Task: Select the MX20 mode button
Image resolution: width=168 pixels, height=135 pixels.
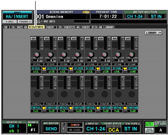Action: tap(75, 125)
